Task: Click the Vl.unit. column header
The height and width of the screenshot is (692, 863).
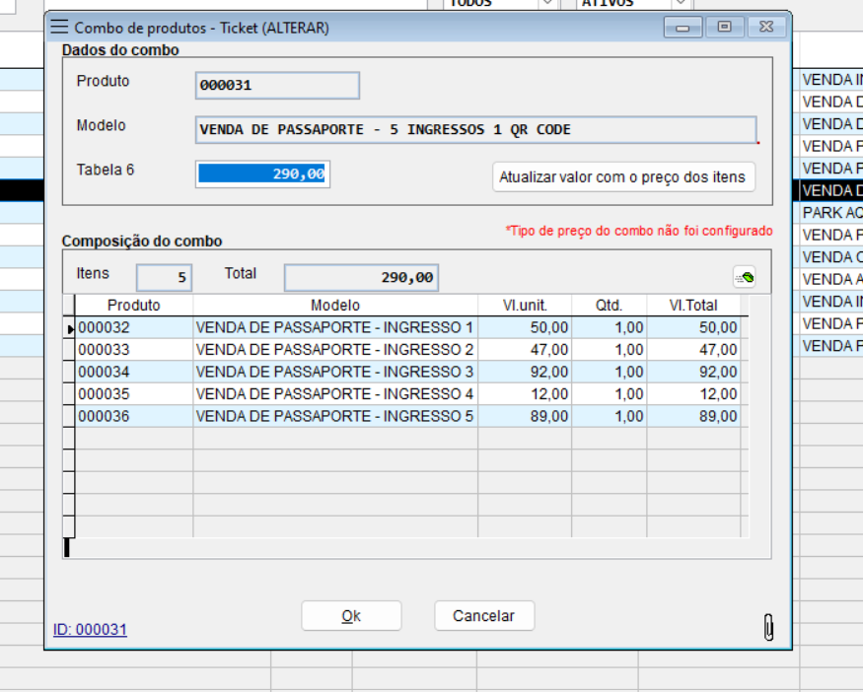Action: pyautogui.click(x=524, y=306)
